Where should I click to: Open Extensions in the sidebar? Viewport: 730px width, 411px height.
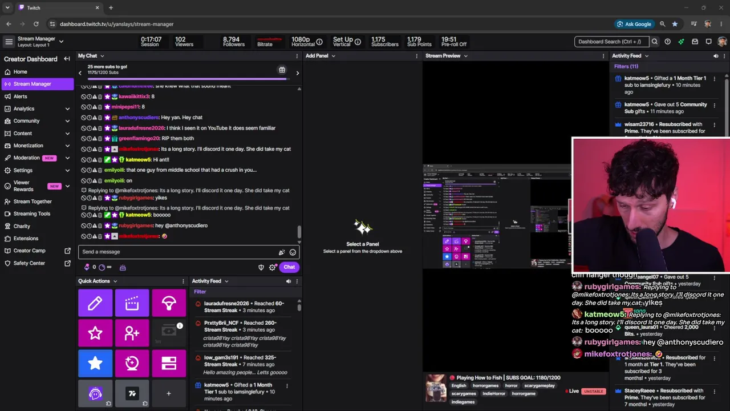coord(37,239)
